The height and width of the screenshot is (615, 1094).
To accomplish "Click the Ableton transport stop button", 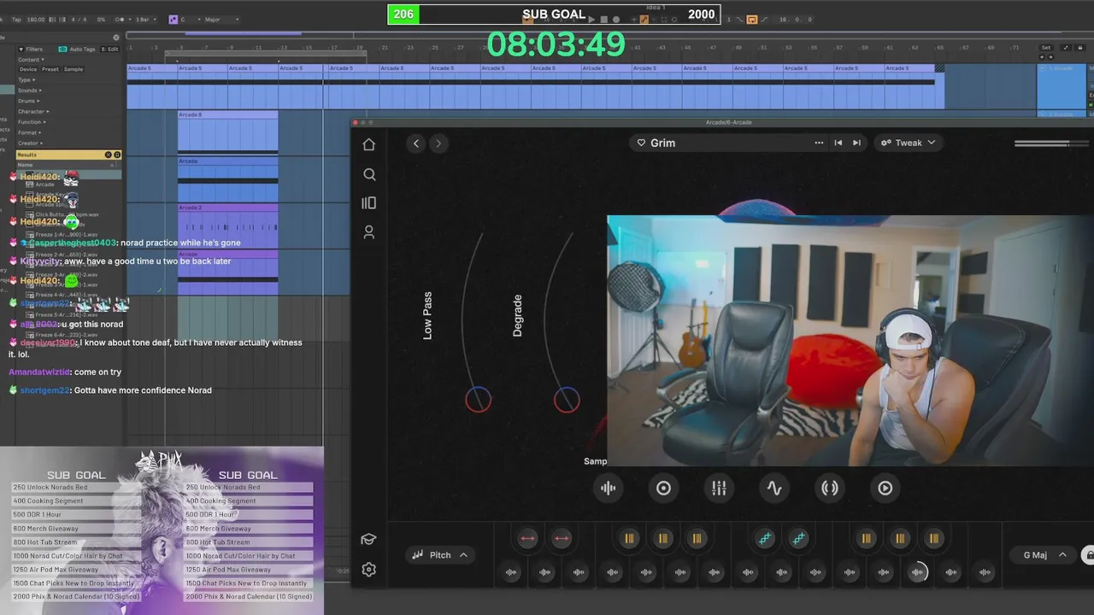I will tap(603, 19).
